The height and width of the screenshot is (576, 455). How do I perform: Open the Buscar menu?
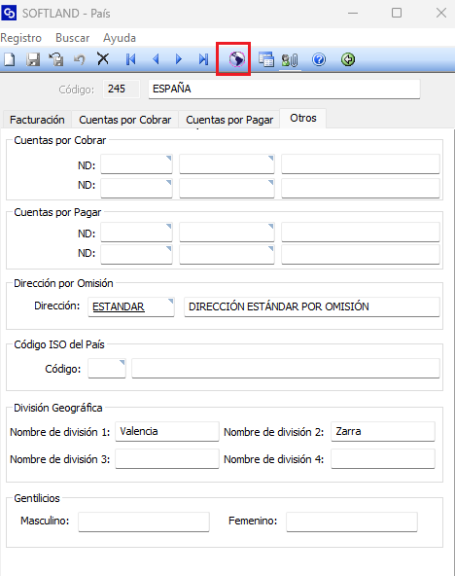point(72,38)
